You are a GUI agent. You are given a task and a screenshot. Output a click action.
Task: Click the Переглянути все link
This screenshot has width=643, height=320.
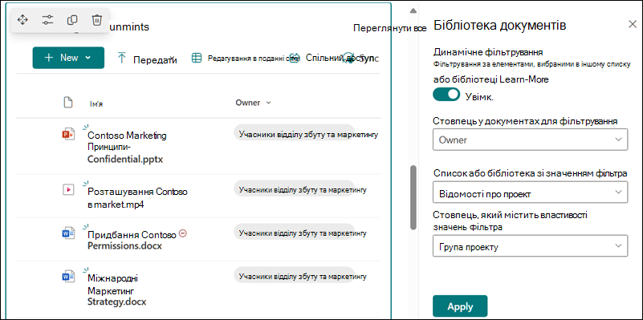coord(389,28)
